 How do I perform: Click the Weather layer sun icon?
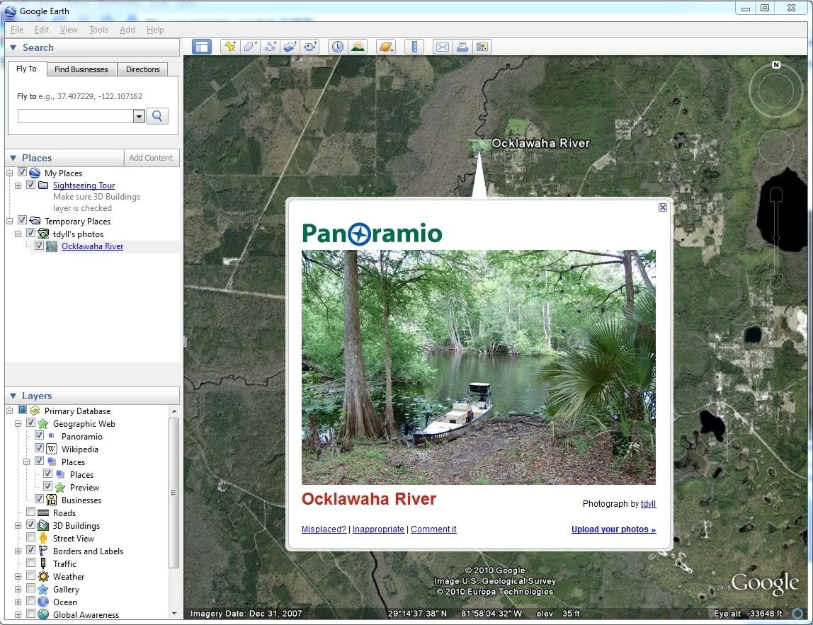tap(44, 576)
